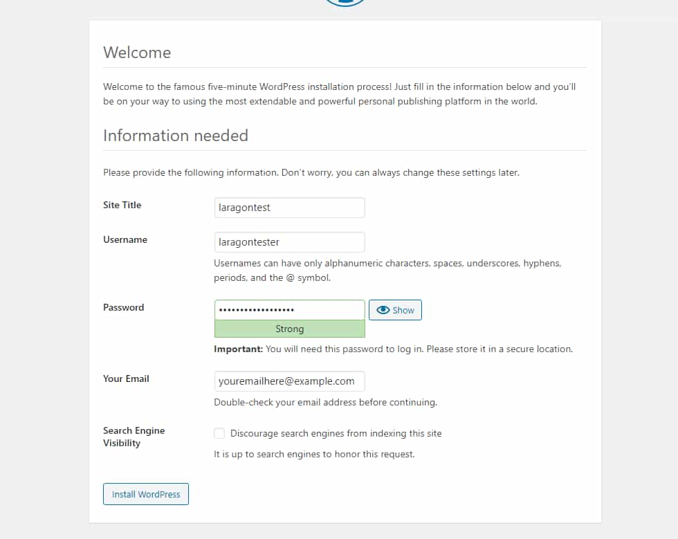Click the Site Title input field

pyautogui.click(x=289, y=208)
